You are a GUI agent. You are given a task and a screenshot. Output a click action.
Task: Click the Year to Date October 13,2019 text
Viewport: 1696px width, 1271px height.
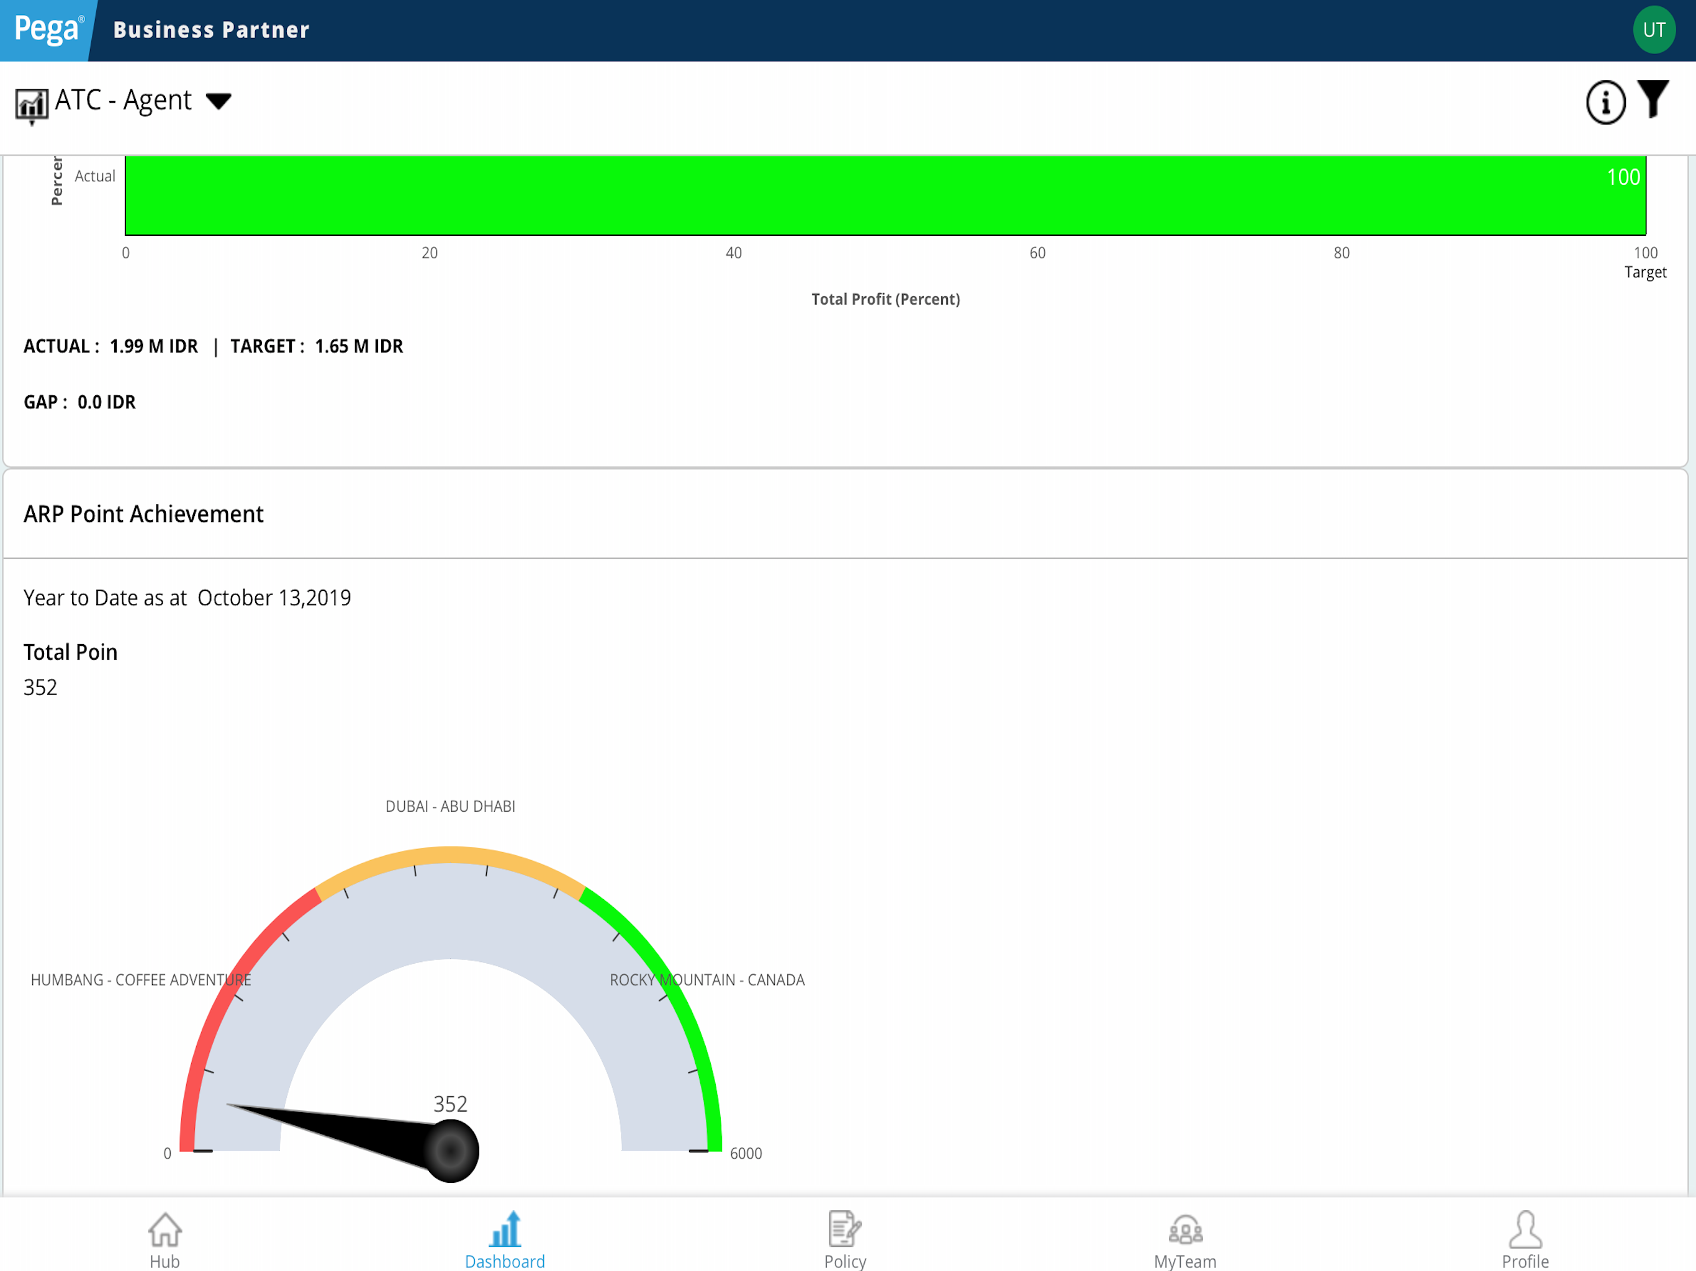point(187,598)
